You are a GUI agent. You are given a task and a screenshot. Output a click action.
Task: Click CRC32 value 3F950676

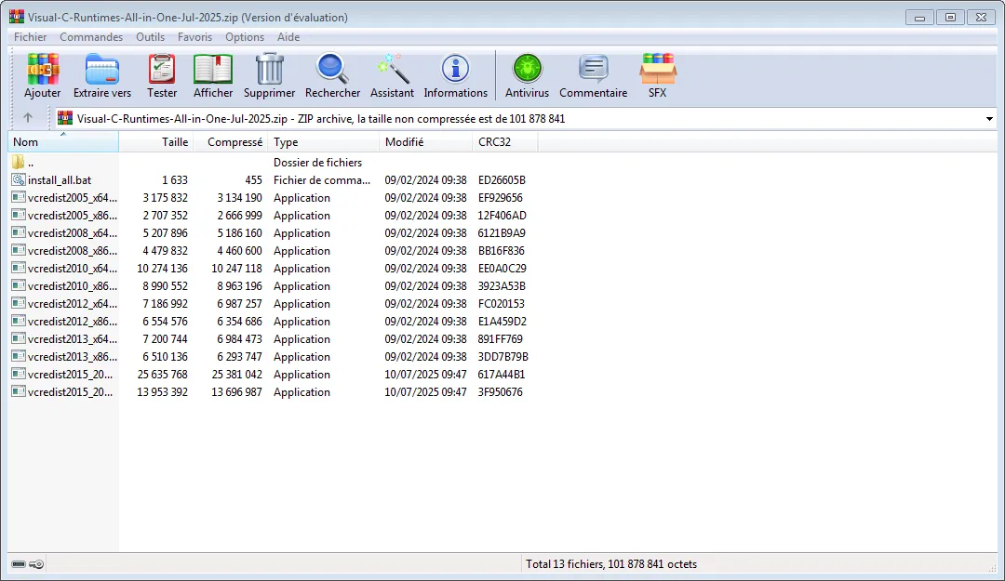(500, 392)
